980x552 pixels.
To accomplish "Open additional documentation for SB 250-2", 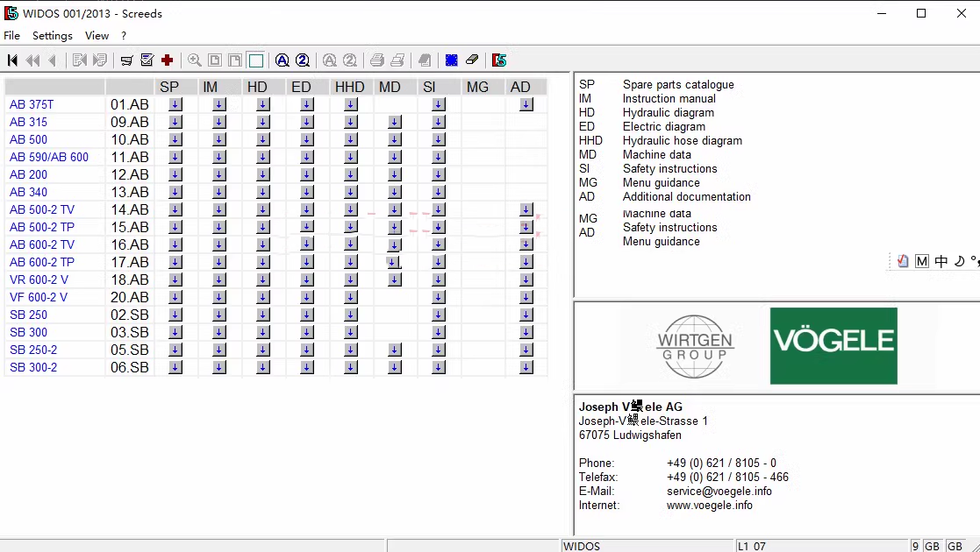I will [526, 350].
